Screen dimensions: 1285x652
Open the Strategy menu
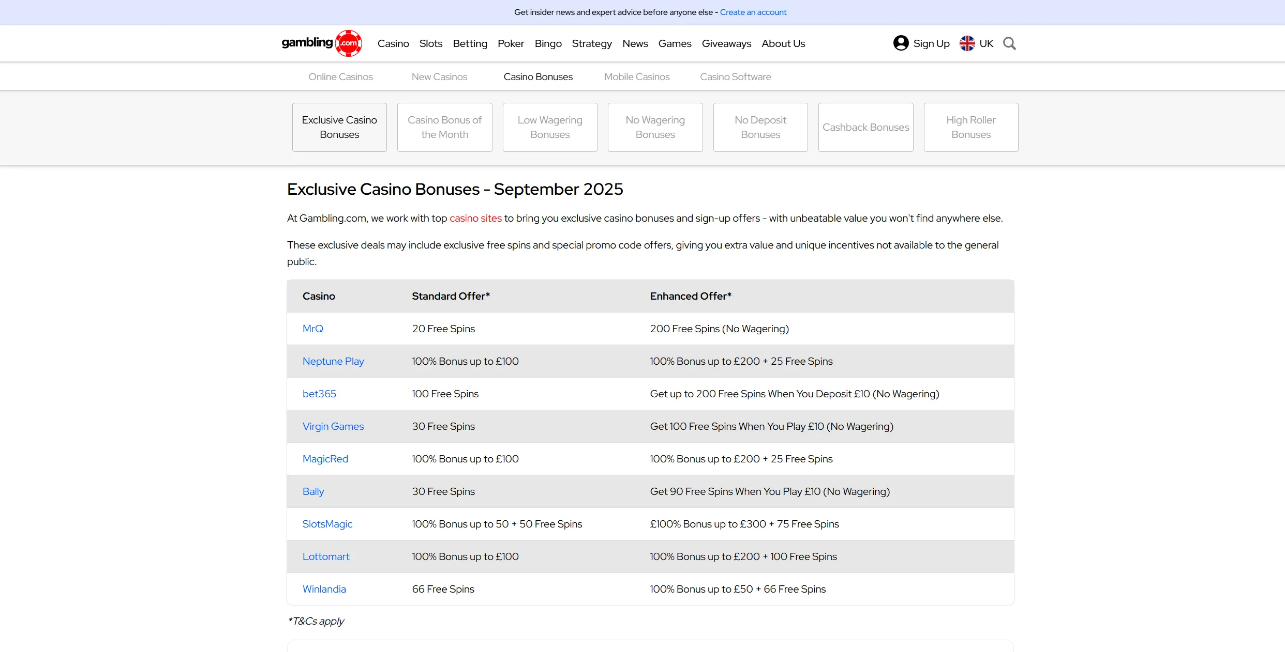click(592, 43)
